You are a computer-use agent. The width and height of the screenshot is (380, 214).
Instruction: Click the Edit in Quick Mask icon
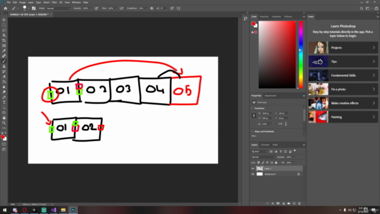pyautogui.click(x=4, y=144)
